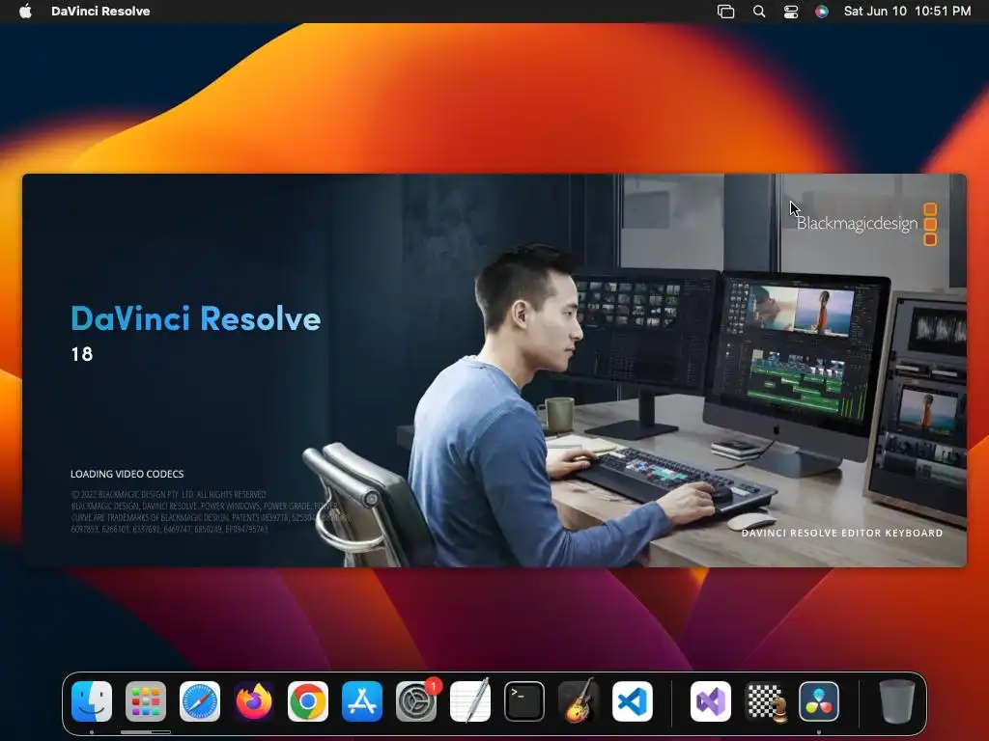Open Stage Manager from the menu bar
Screen dimensions: 989x741
tap(726, 12)
